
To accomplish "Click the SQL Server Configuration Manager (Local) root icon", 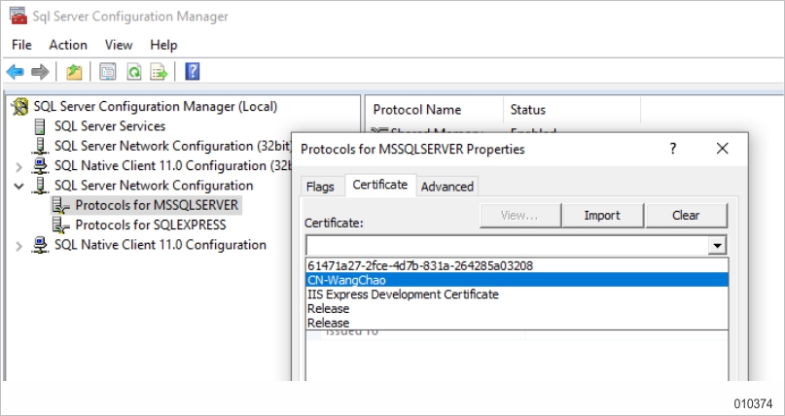I will coord(20,107).
